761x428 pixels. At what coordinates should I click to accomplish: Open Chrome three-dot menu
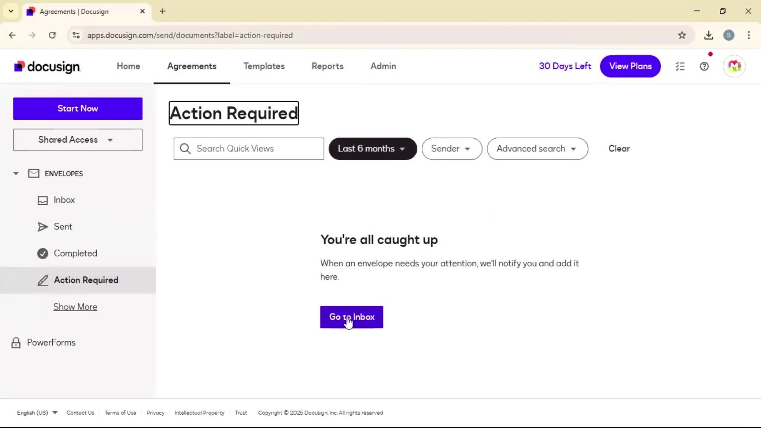pyautogui.click(x=749, y=35)
